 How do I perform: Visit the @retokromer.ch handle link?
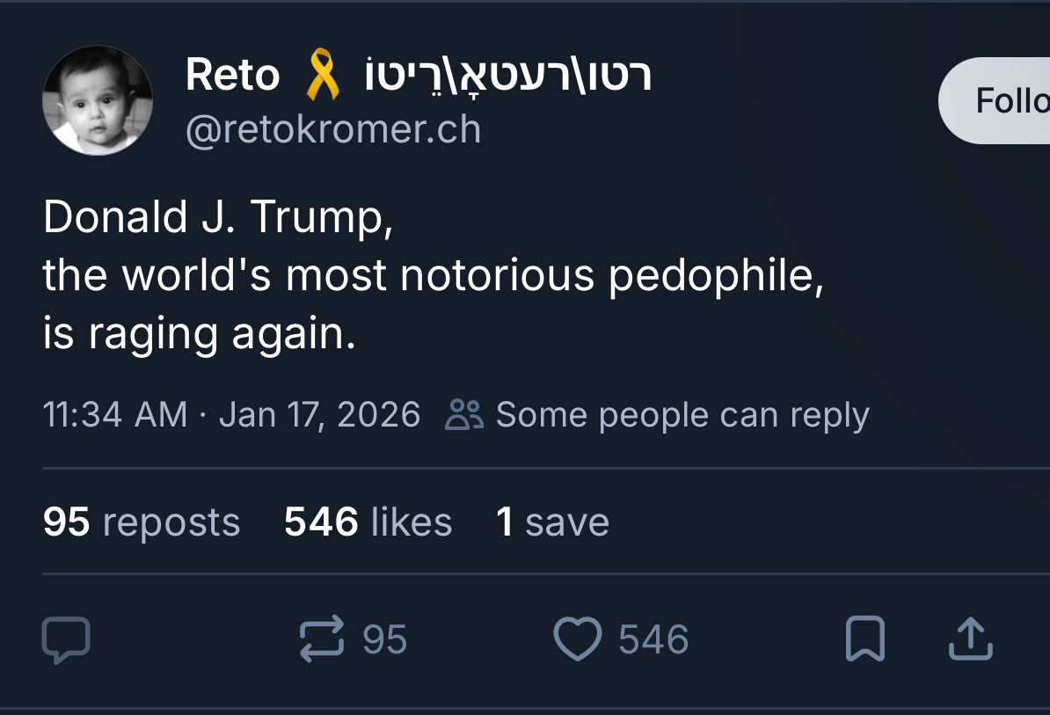[333, 130]
